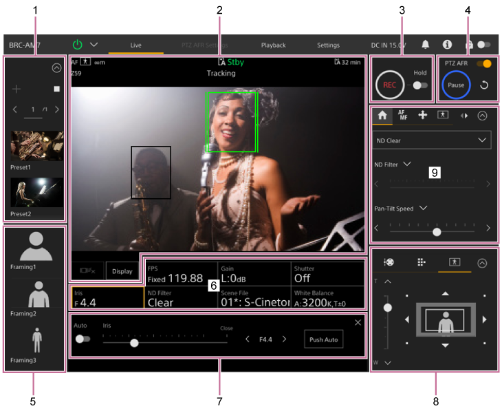Toggle the Auto iris switch
Screen dimensions: 502x413
[83, 339]
